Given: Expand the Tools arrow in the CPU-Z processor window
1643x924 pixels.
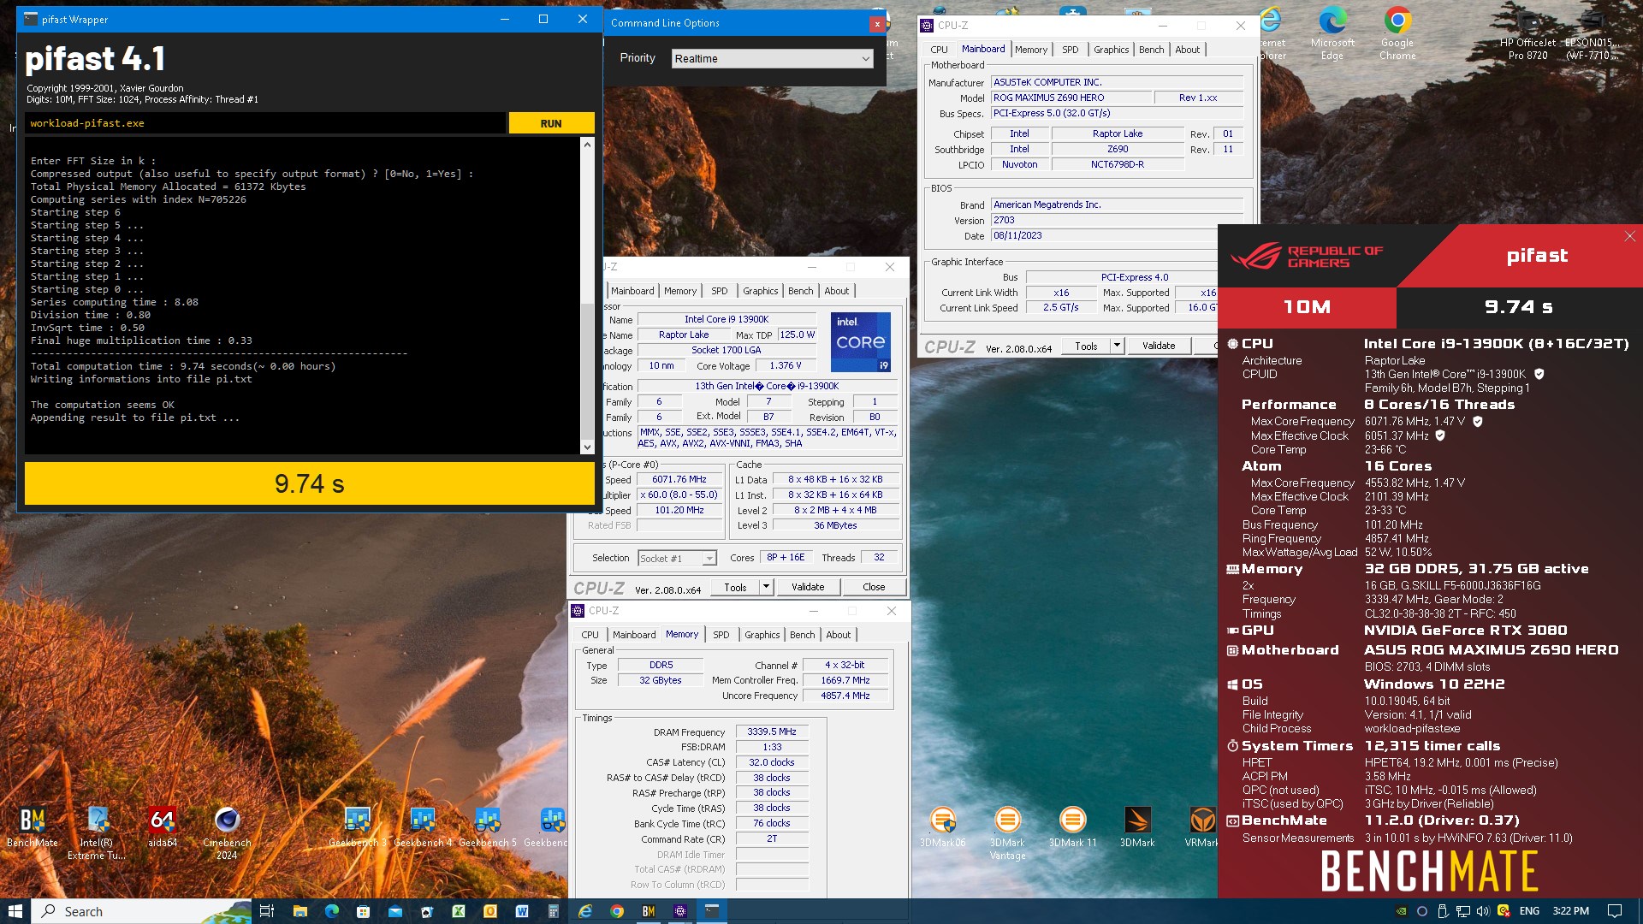Looking at the screenshot, I should tap(766, 587).
